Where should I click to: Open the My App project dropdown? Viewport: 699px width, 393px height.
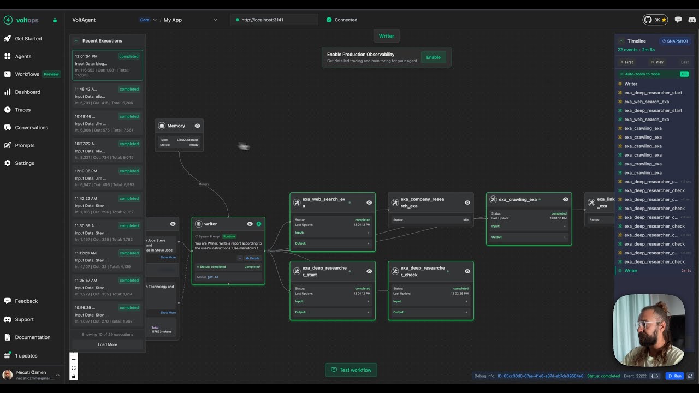190,20
